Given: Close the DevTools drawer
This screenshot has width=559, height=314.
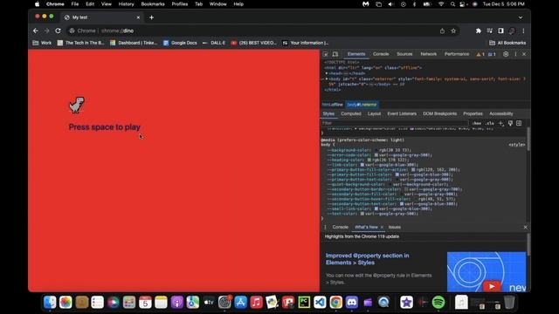Looking at the screenshot, I should pyautogui.click(x=525, y=227).
